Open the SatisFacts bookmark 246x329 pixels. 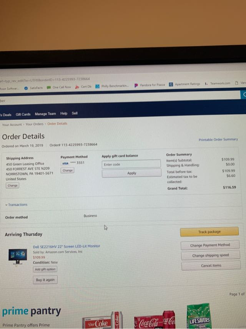tap(33, 88)
